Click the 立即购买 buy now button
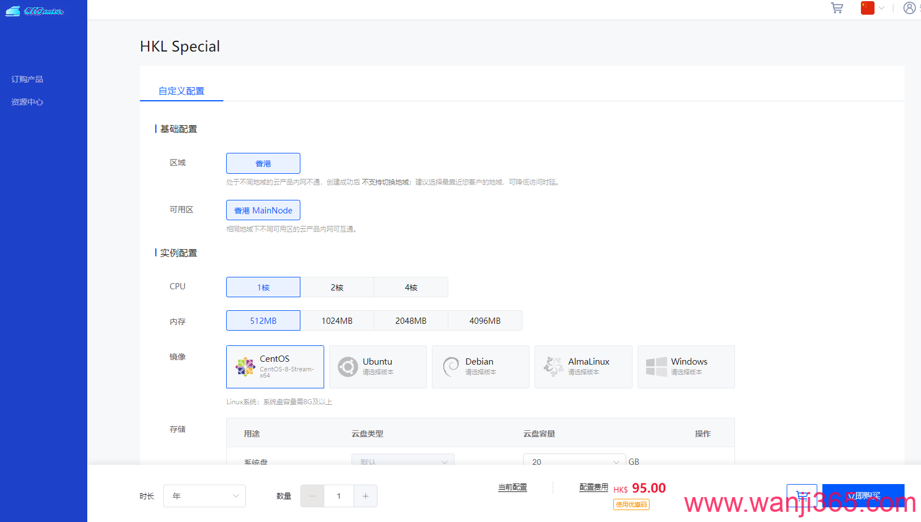921x522 pixels. 863,496
